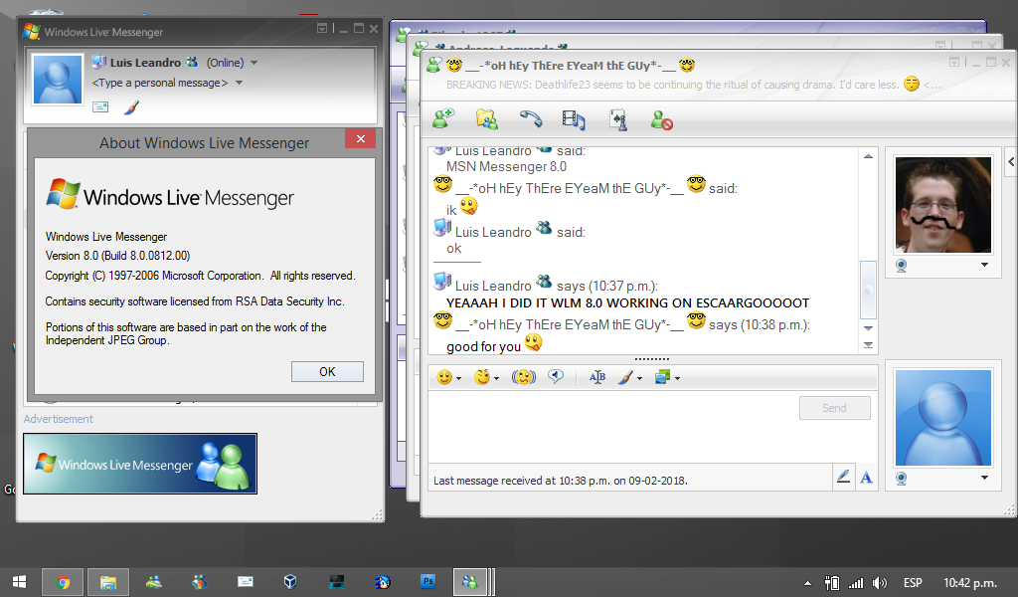The height and width of the screenshot is (597, 1018).
Task: Open the emoticons picker
Action: point(444,377)
